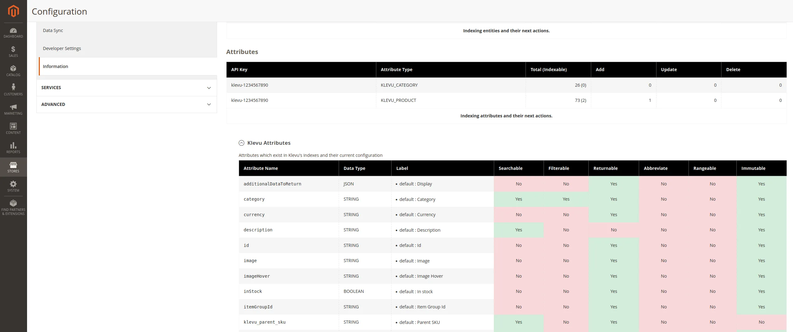Select the additionalDataToReturn attribute row

[x=512, y=184]
